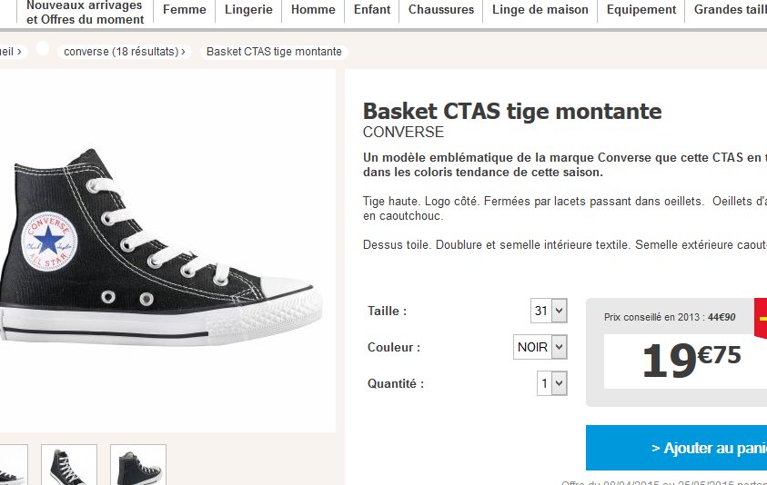This screenshot has height=485, width=767.
Task: Open the Linge de maison menu
Action: pos(540,10)
